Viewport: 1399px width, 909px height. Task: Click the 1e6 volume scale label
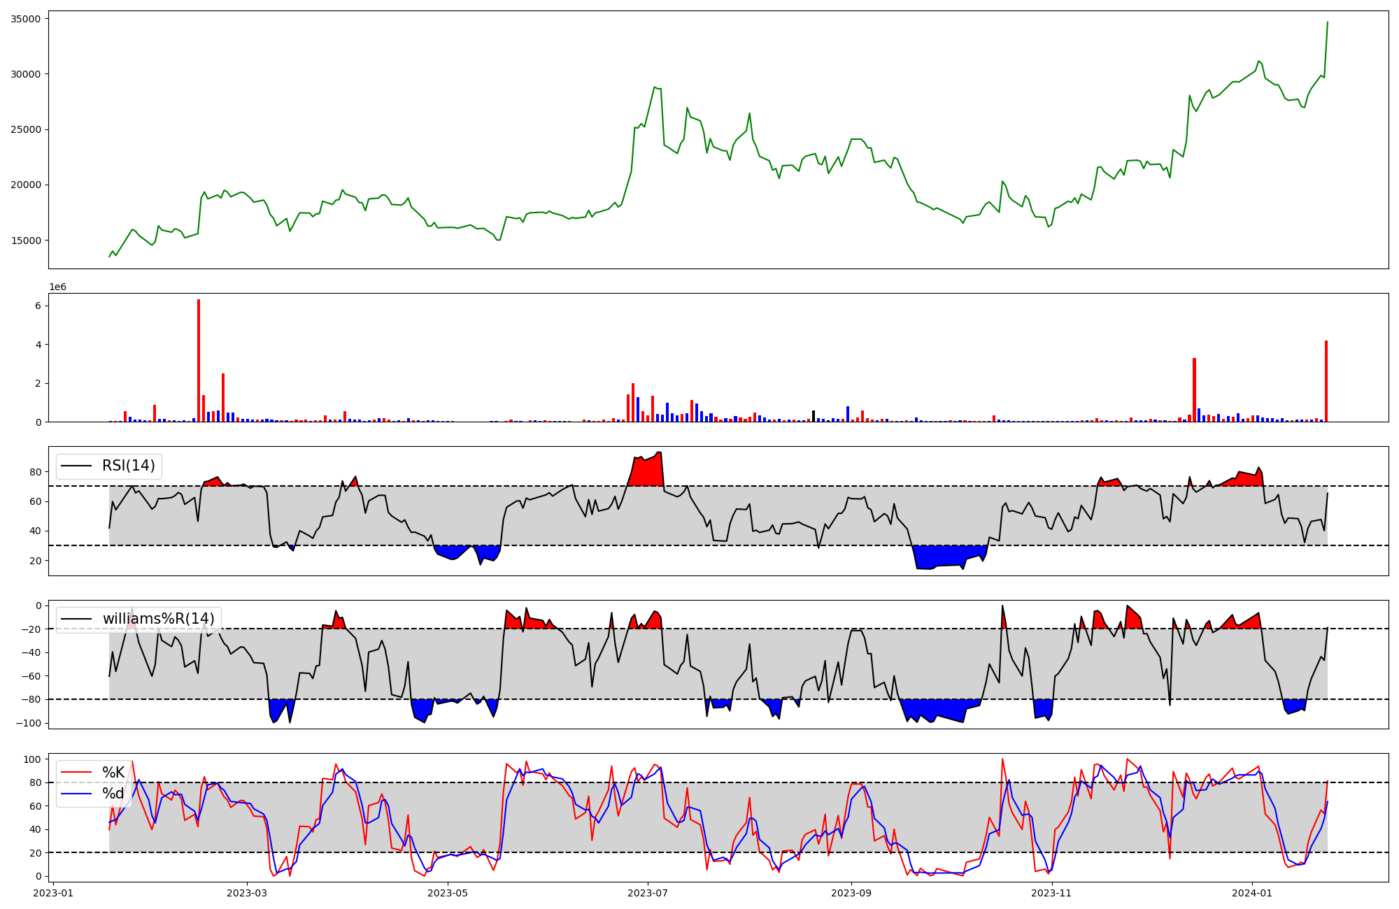(57, 287)
